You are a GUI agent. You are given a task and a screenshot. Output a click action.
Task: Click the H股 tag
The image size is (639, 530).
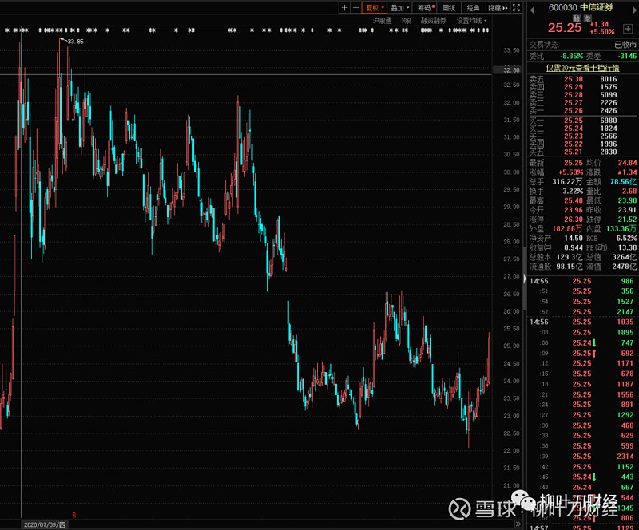406,21
